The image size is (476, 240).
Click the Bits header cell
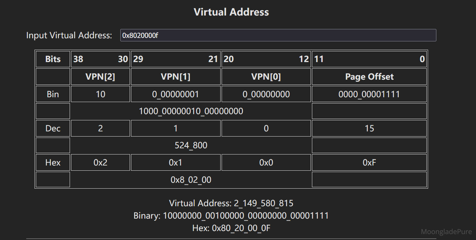(53, 59)
